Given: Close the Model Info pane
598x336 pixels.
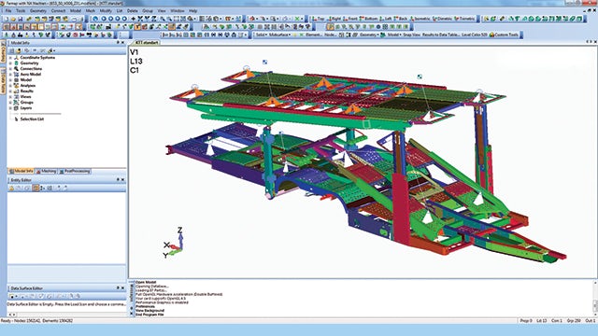Looking at the screenshot, I should click(122, 43).
